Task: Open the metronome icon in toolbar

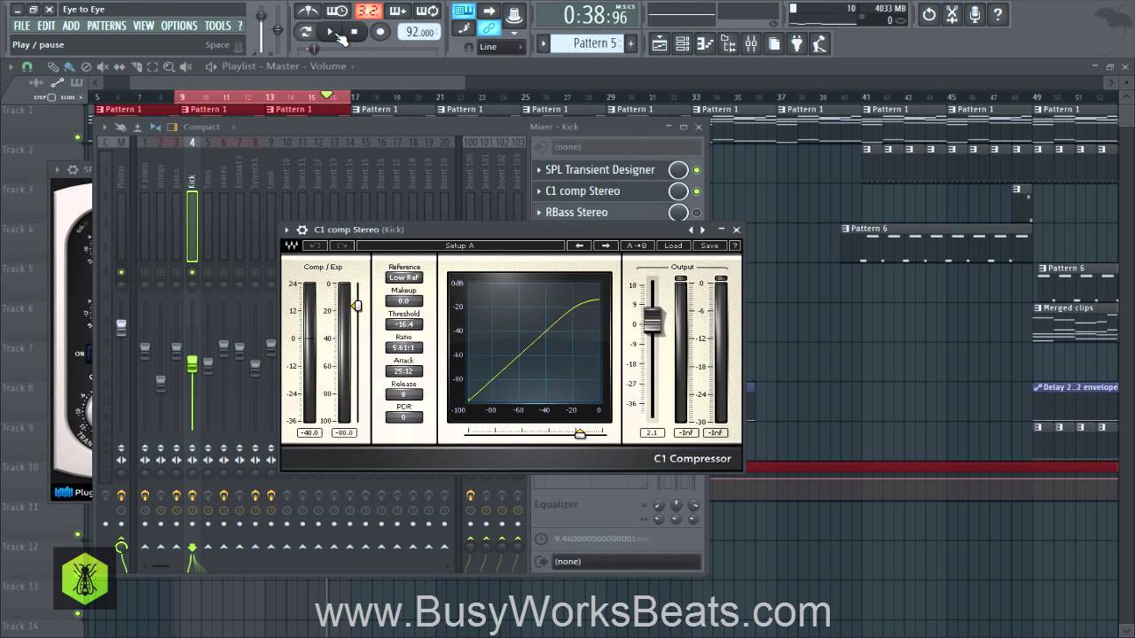Action: point(308,11)
